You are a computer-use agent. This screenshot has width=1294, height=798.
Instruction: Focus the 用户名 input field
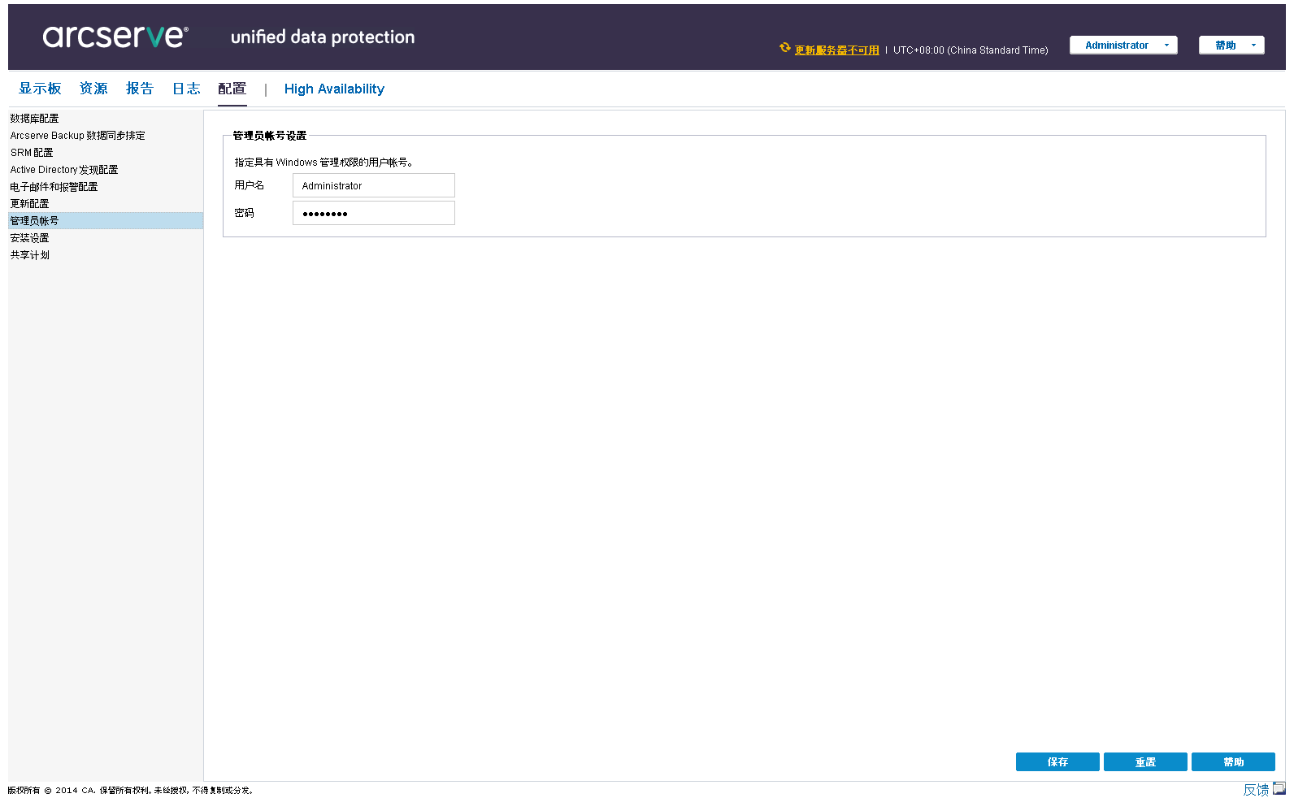point(373,186)
